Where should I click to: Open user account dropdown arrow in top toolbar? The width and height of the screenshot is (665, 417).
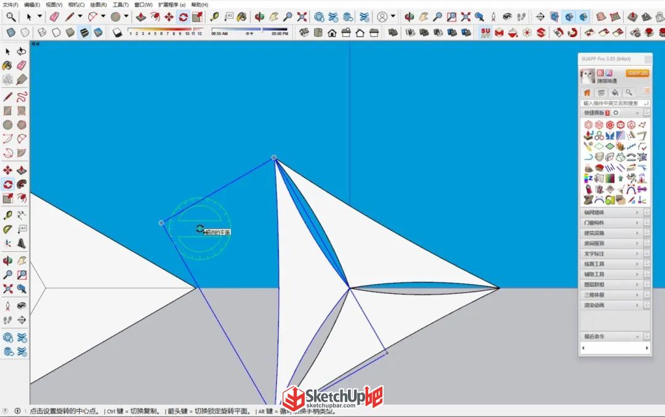coord(393,17)
